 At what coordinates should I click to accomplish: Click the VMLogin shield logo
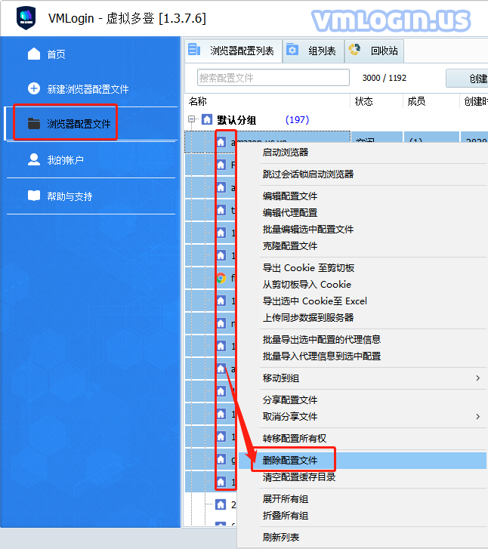(x=26, y=18)
